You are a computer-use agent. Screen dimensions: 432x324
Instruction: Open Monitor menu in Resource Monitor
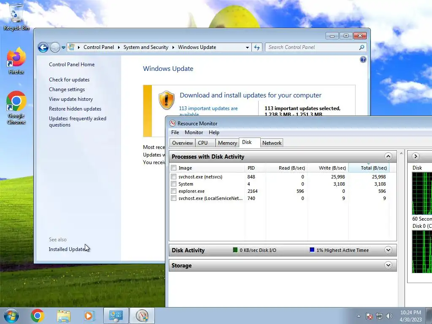194,132
